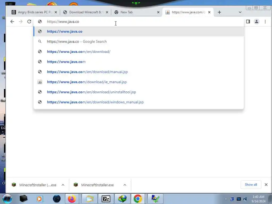This screenshot has width=272, height=204.
Task: Select the windows_manual.jsp suggestion
Action: tap(139, 102)
